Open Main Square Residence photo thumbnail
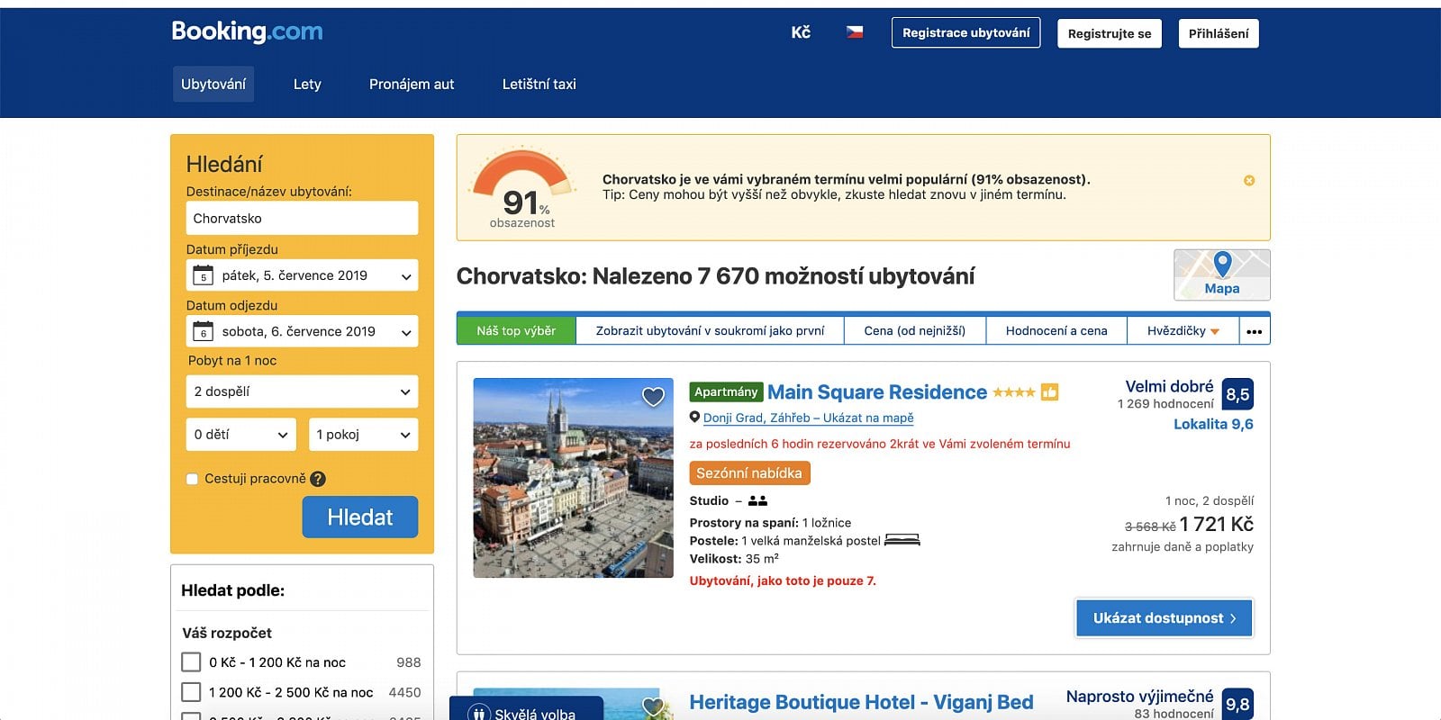 574,478
